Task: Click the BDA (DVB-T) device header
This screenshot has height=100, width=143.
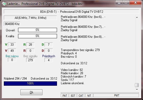Action: (x=71, y=12)
